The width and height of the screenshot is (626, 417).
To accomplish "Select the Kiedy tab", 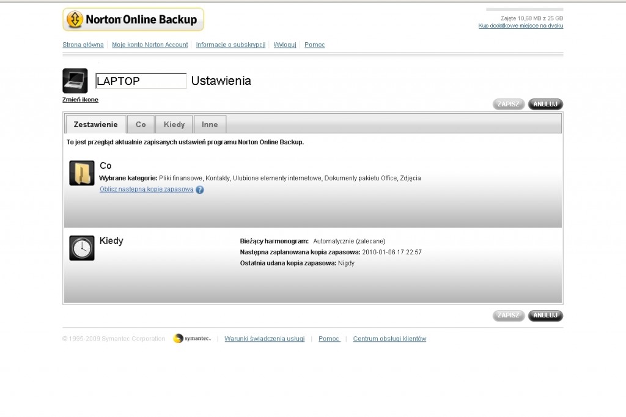I will click(x=174, y=124).
